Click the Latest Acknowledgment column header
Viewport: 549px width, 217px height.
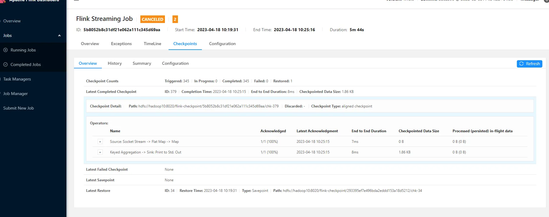click(x=317, y=131)
